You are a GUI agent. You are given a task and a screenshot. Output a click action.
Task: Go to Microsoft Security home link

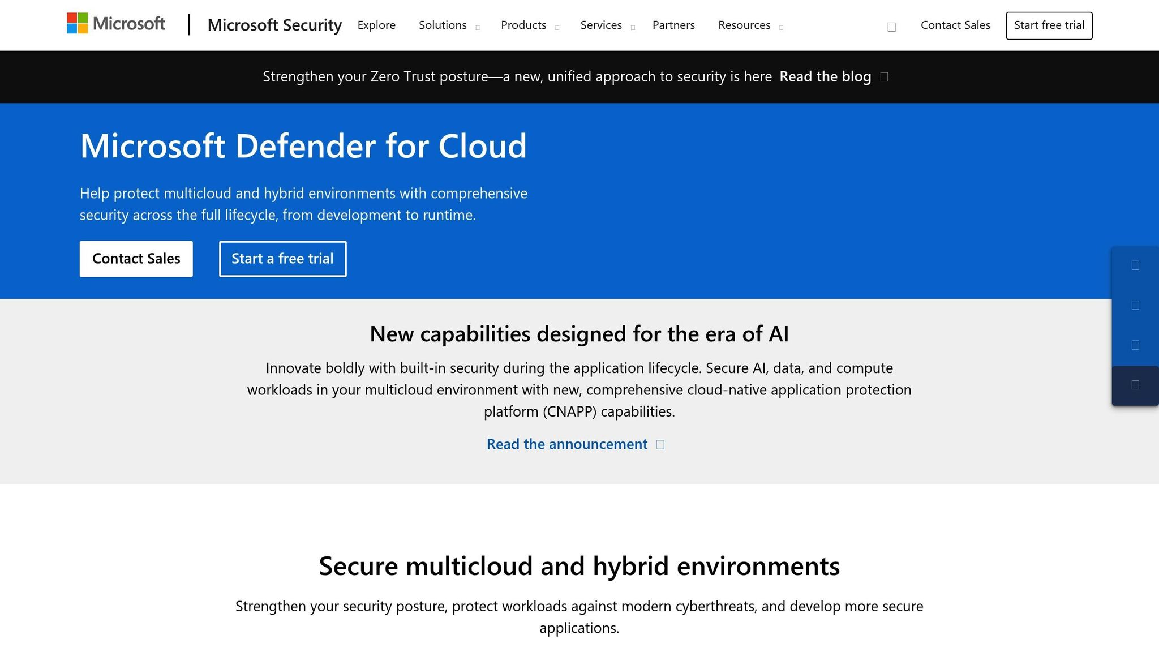coord(274,25)
